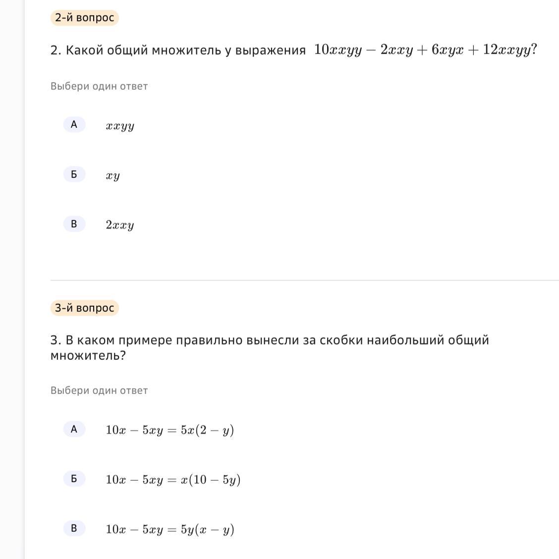Click 'Выбери один ответ' under question 3
This screenshot has width=559, height=559.
(99, 391)
